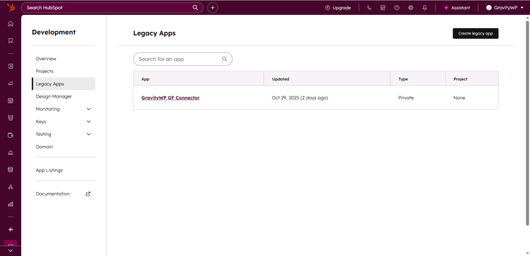Open the Help question mark icon
This screenshot has height=256, width=530.
(397, 8)
